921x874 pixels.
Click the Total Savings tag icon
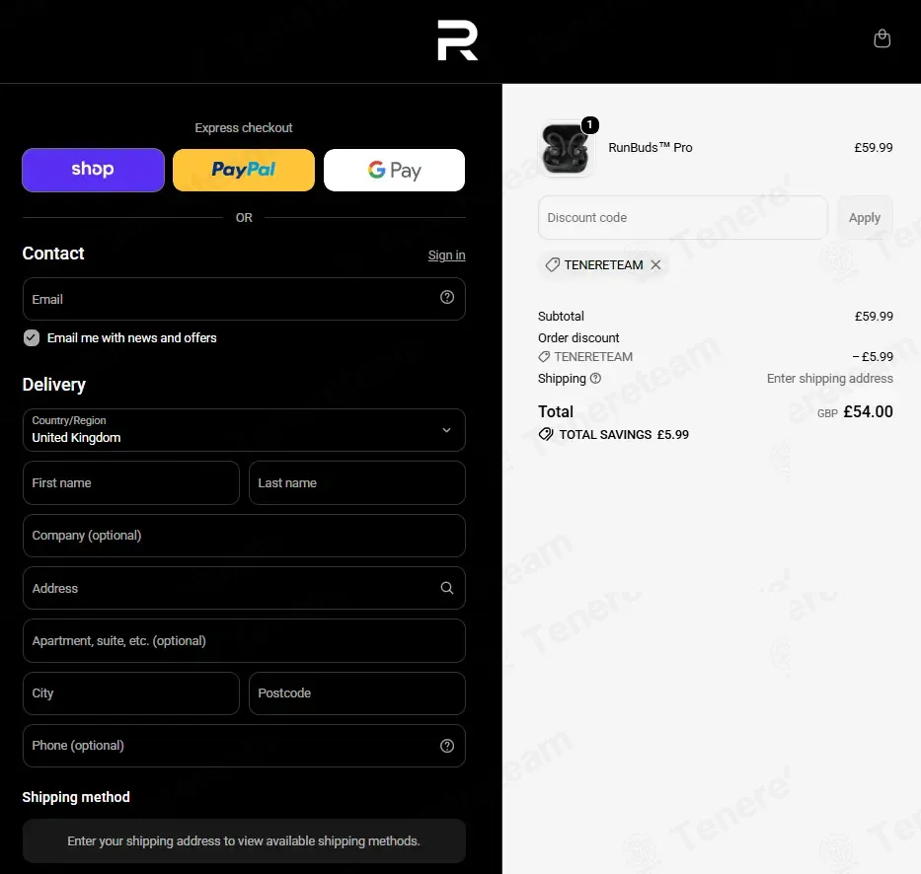[x=546, y=434]
